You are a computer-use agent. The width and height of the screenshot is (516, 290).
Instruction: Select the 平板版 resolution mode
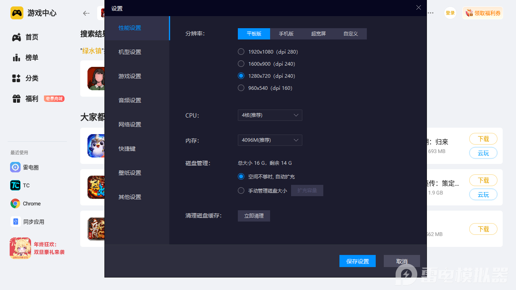pos(254,34)
